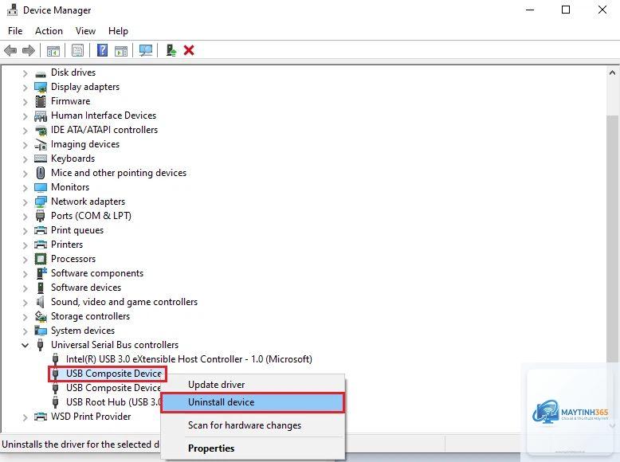Click the Disk drives category icon
Image resolution: width=620 pixels, height=462 pixels.
coord(41,73)
